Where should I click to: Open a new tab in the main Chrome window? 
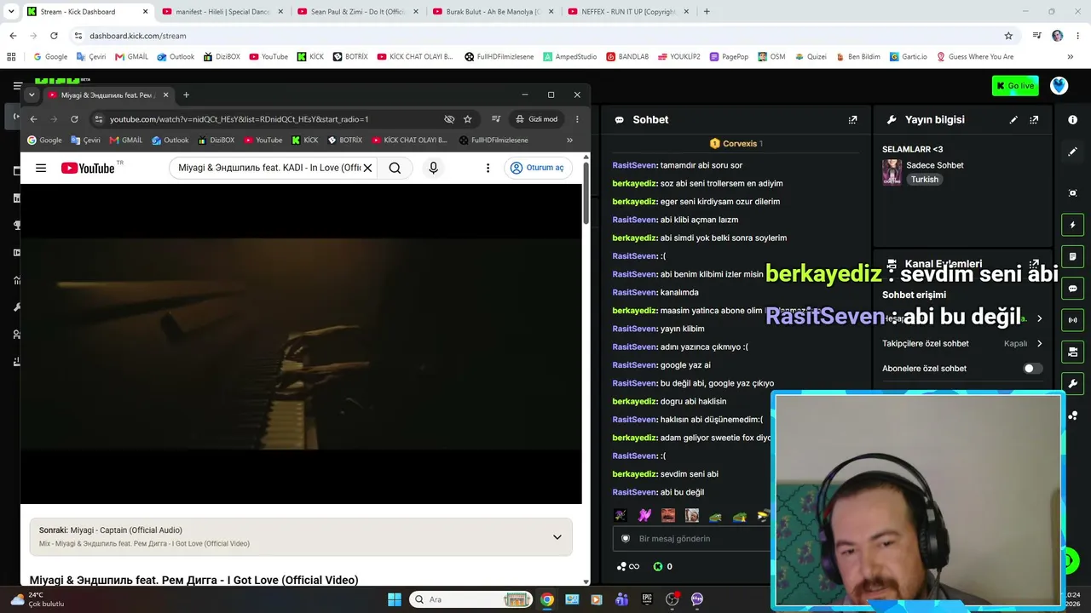[707, 12]
